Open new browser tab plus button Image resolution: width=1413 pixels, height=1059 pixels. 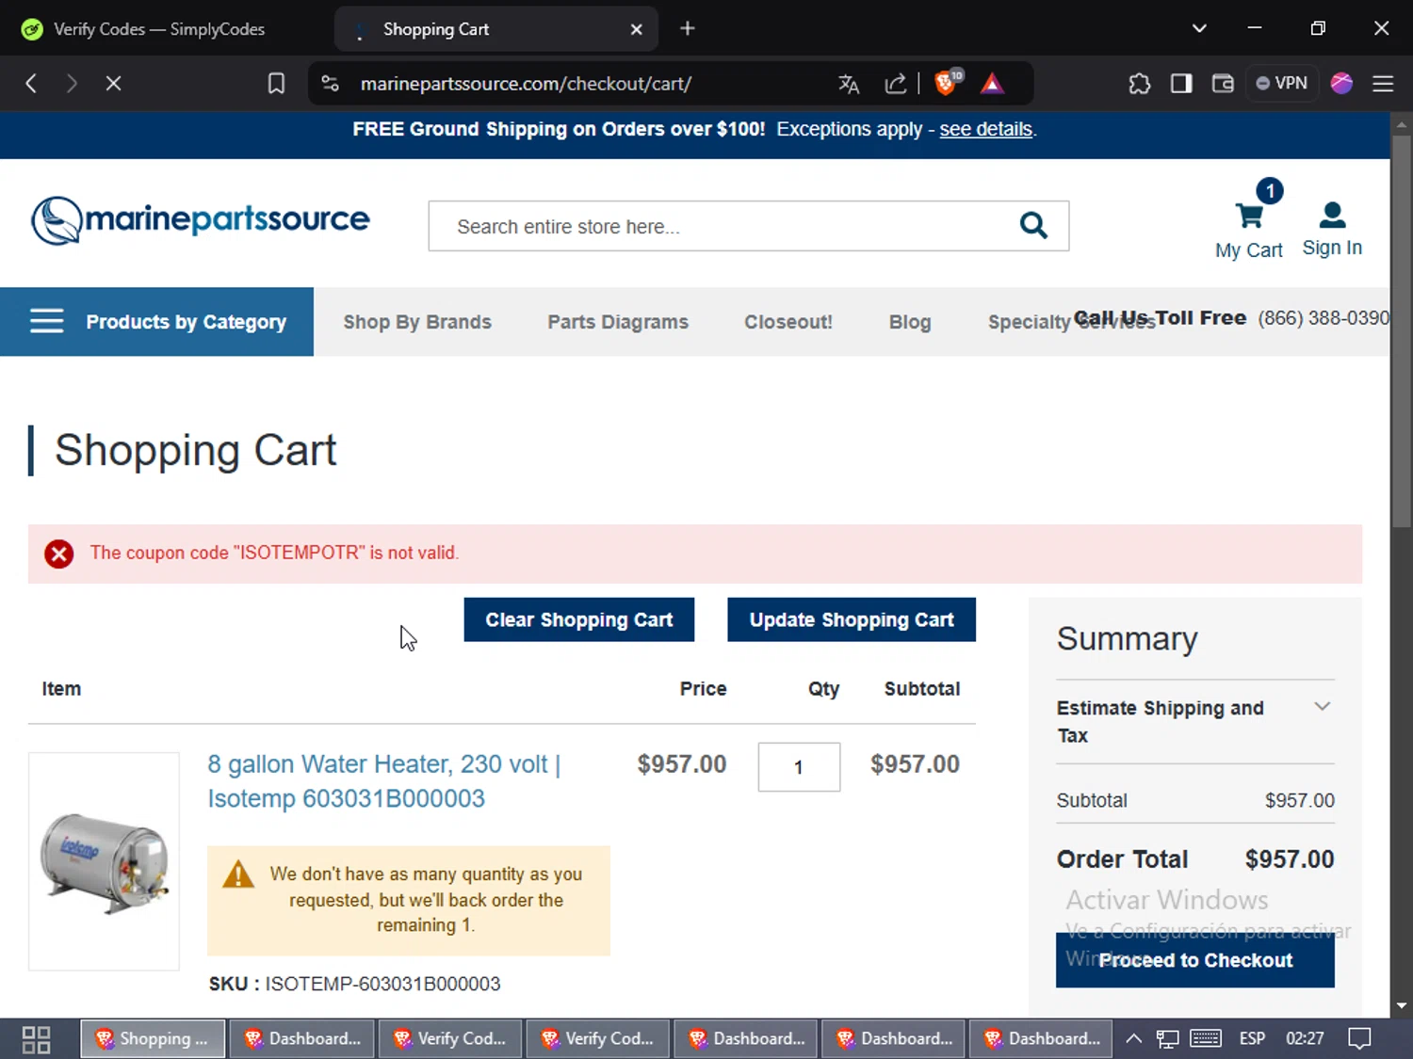[x=688, y=29]
